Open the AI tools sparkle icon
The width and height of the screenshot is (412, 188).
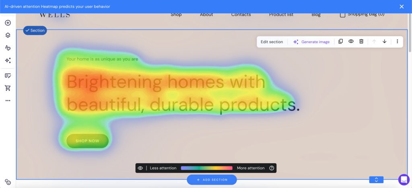point(8,61)
